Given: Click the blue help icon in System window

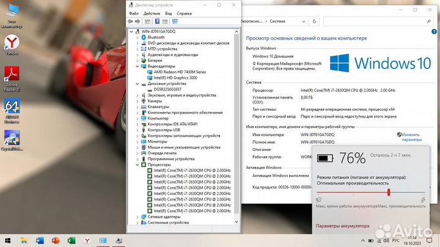Looking at the screenshot, I should [x=434, y=32].
